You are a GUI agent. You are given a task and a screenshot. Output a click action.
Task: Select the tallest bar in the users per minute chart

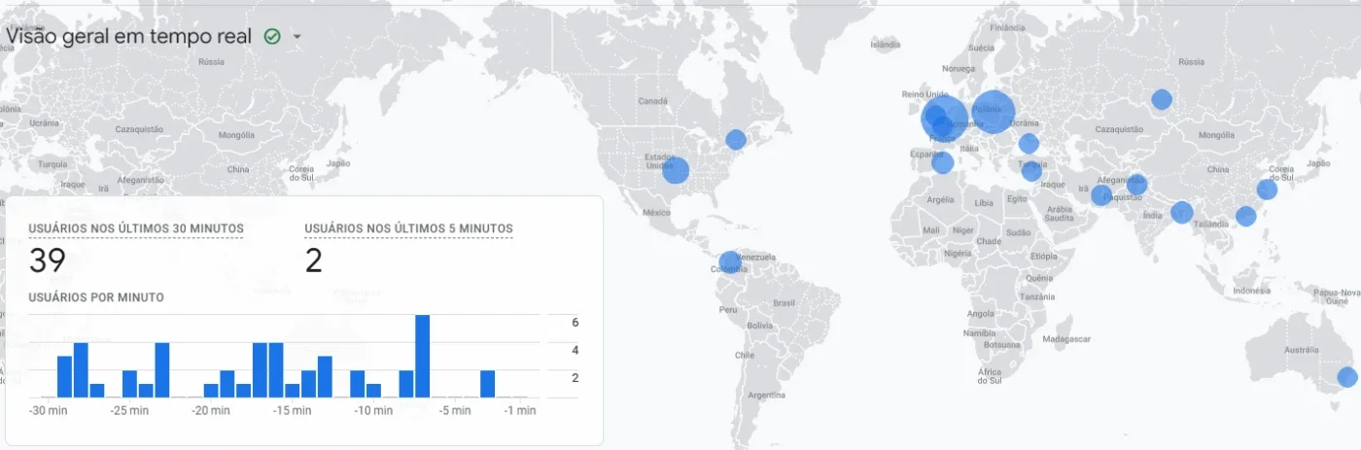tap(423, 356)
